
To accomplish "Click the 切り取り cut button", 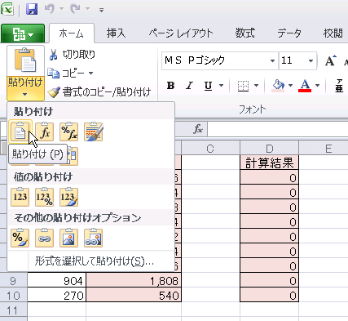I will [72, 55].
